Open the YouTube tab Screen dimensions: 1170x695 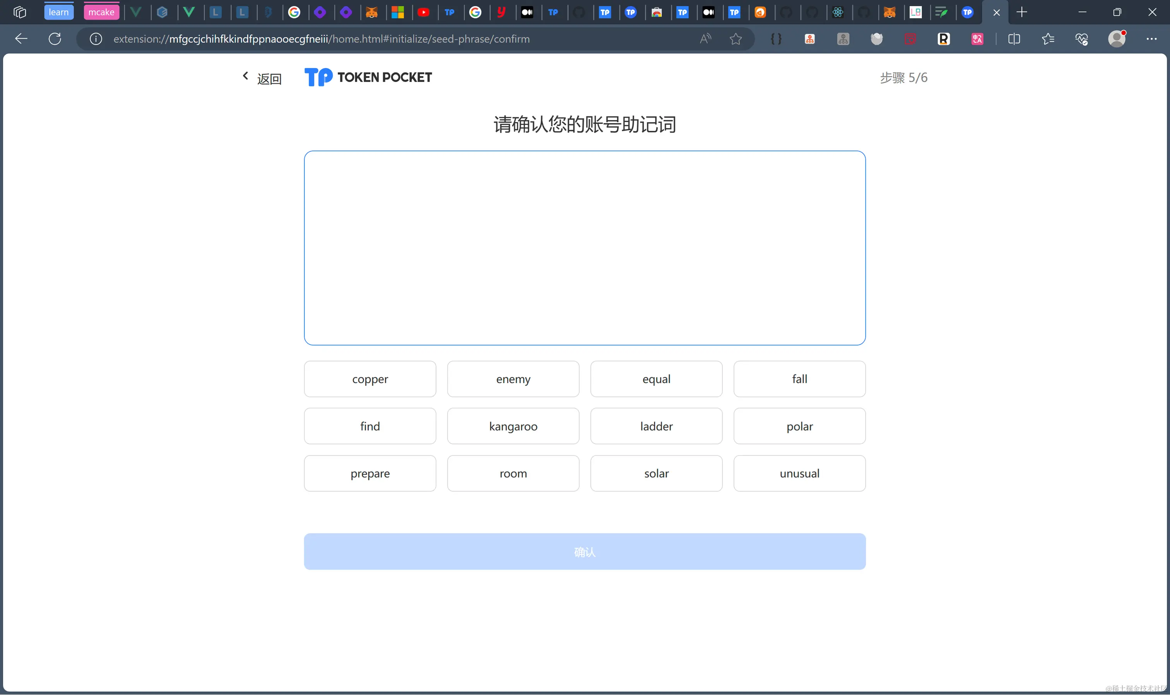[x=423, y=12]
